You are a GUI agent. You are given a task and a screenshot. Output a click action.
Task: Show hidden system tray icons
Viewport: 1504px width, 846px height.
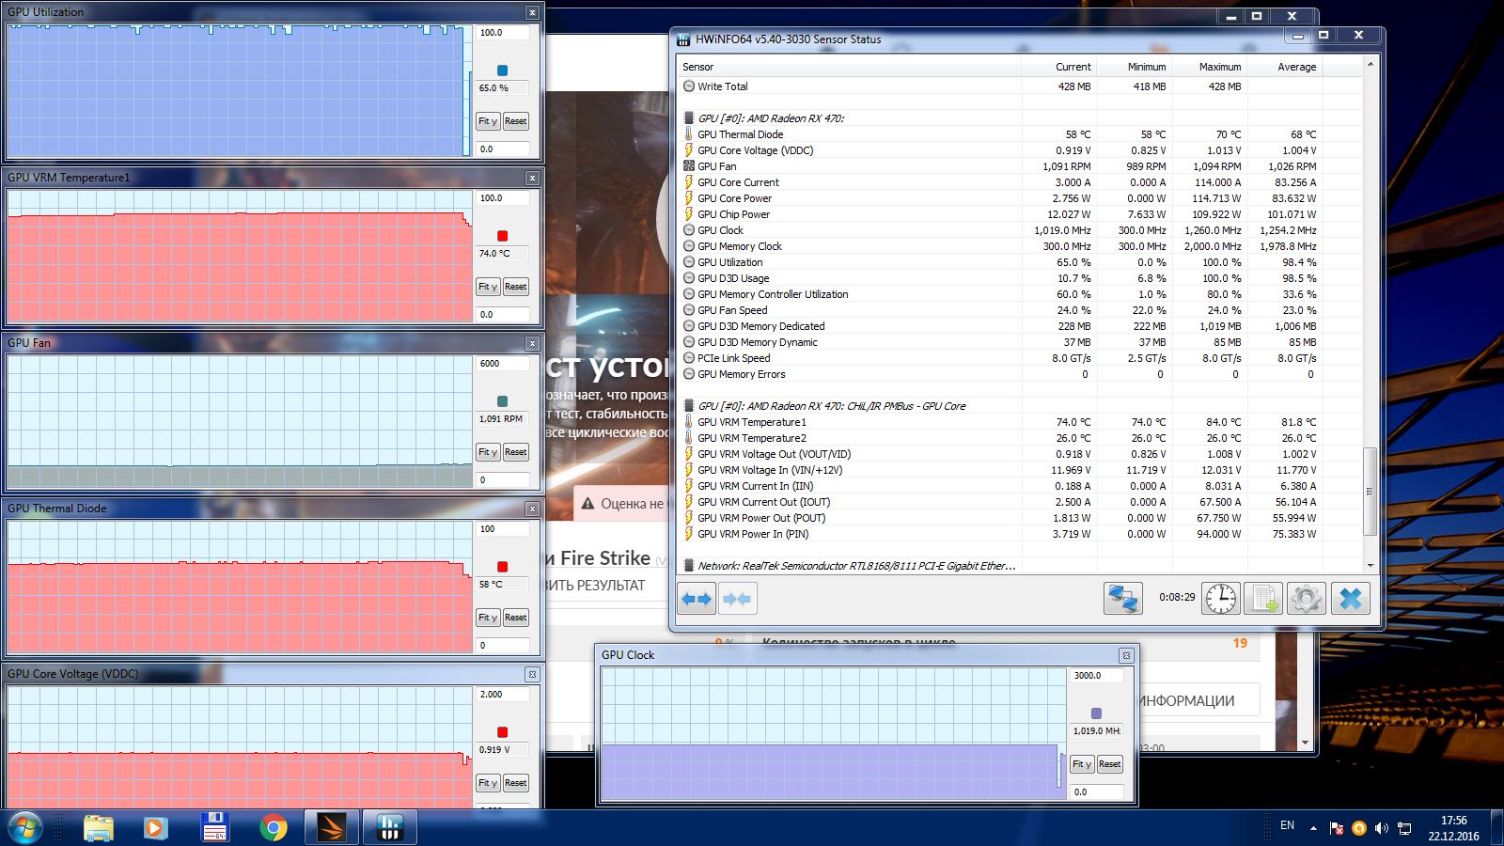[x=1313, y=828]
